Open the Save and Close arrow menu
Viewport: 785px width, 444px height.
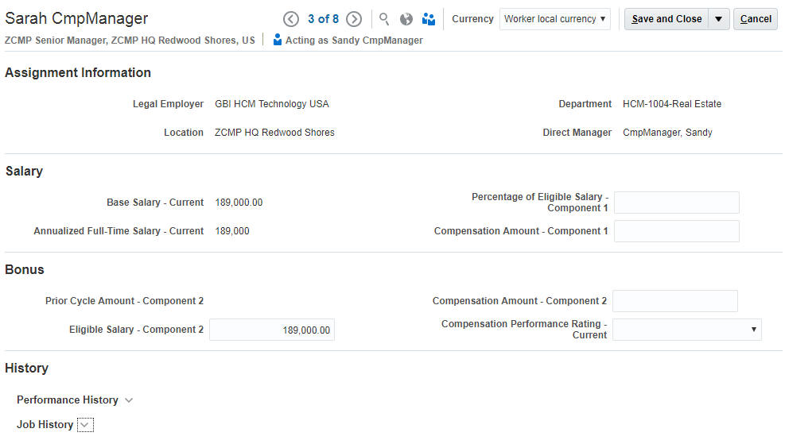pos(719,19)
